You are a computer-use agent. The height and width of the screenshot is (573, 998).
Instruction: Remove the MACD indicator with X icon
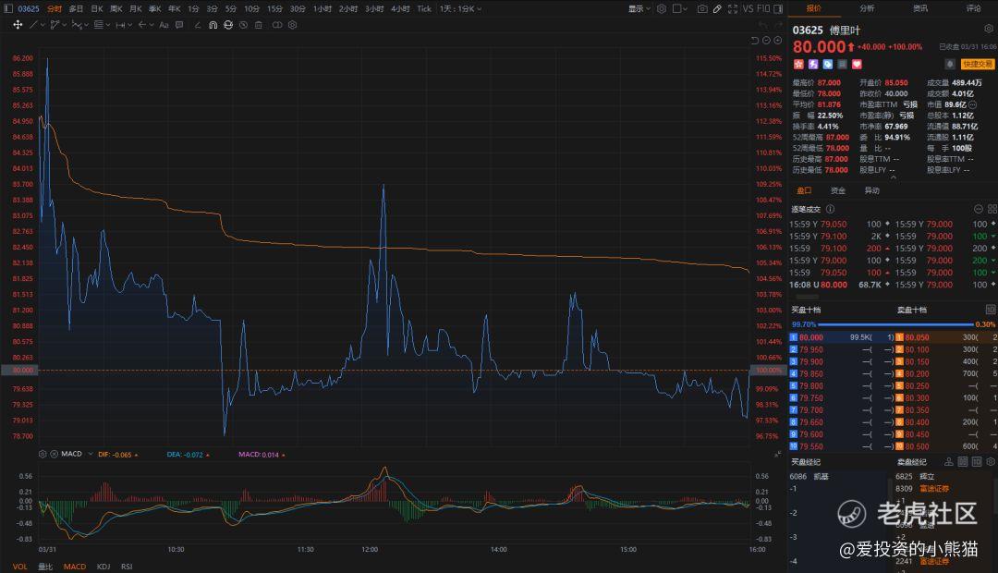coord(54,454)
